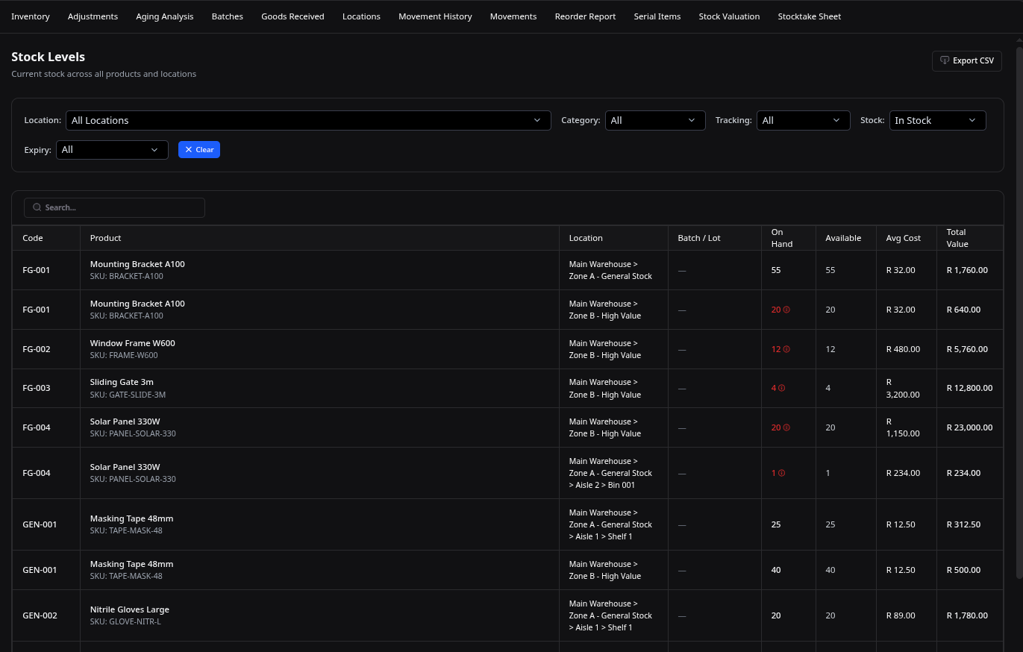This screenshot has width=1023, height=652.
Task: Open the Category filter dropdown
Action: click(655, 120)
